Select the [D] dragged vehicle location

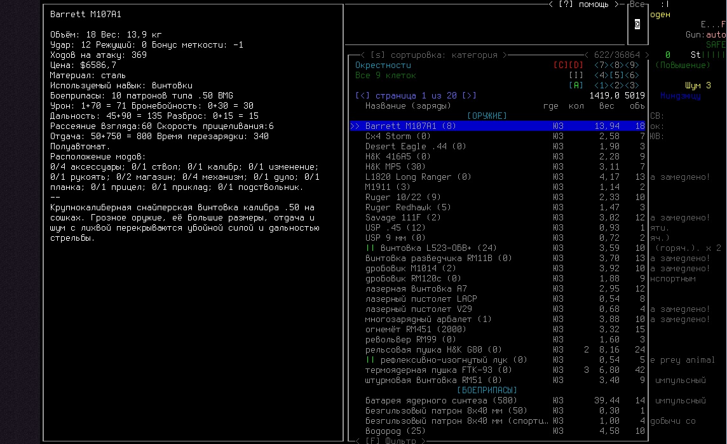click(x=576, y=65)
